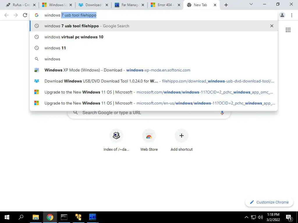Select suggestion windows 7 usb tool filehippo
This screenshot has width=298, height=223.
[x=154, y=26]
